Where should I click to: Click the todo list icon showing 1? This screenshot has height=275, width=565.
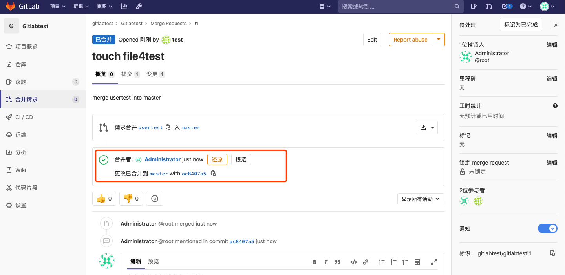[507, 6]
